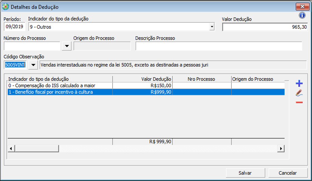Click the Valor Dedução input field
The height and width of the screenshot is (181, 312).
pos(265,27)
